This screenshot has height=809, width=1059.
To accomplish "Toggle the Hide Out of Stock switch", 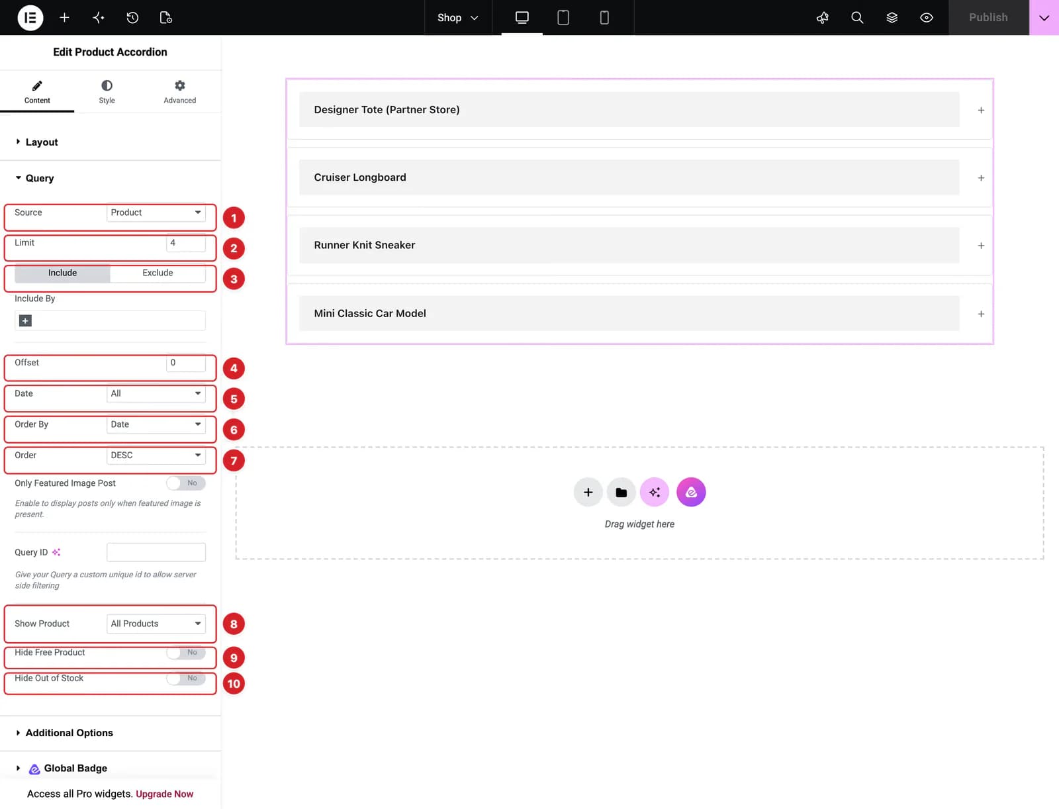I will point(186,679).
